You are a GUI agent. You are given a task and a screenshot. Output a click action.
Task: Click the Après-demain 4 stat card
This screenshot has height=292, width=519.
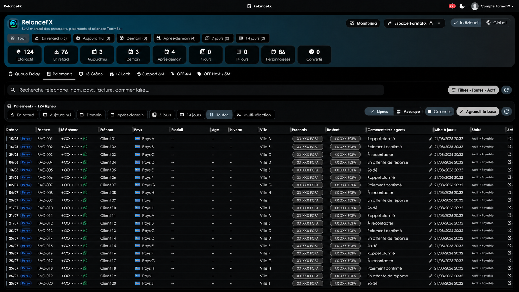click(x=169, y=55)
